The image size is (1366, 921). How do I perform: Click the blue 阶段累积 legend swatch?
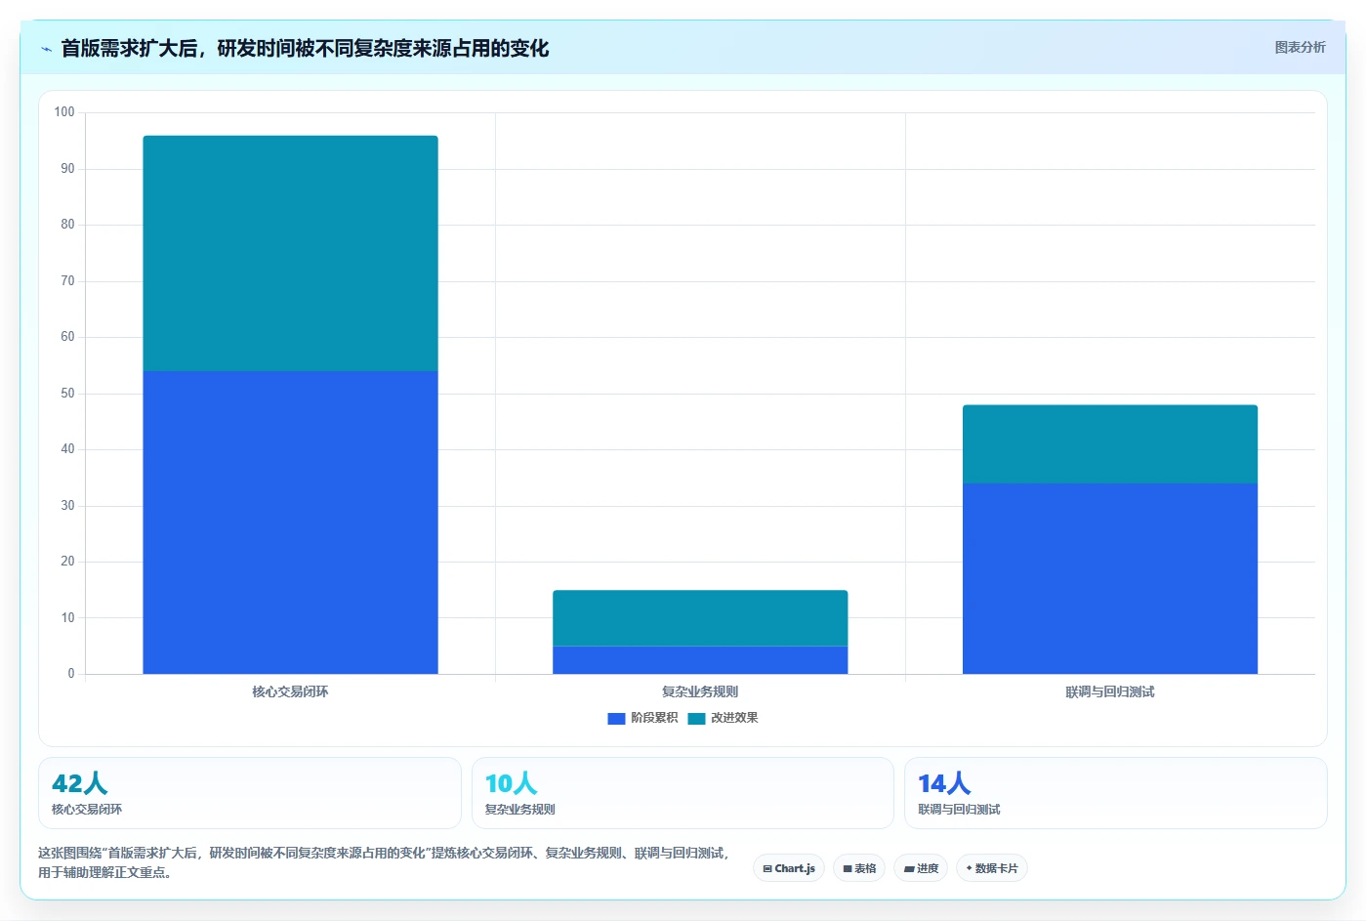tap(616, 718)
